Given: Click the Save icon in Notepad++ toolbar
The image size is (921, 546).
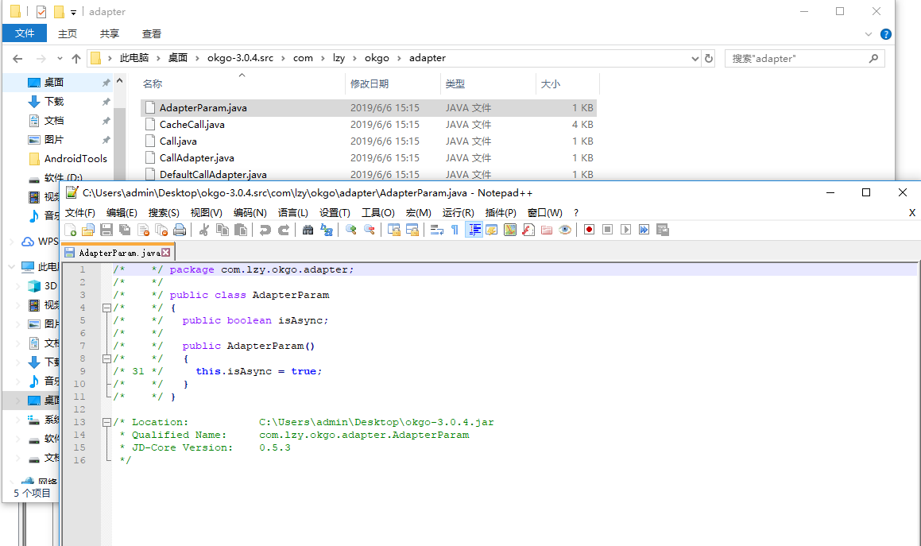Looking at the screenshot, I should pyautogui.click(x=106, y=230).
